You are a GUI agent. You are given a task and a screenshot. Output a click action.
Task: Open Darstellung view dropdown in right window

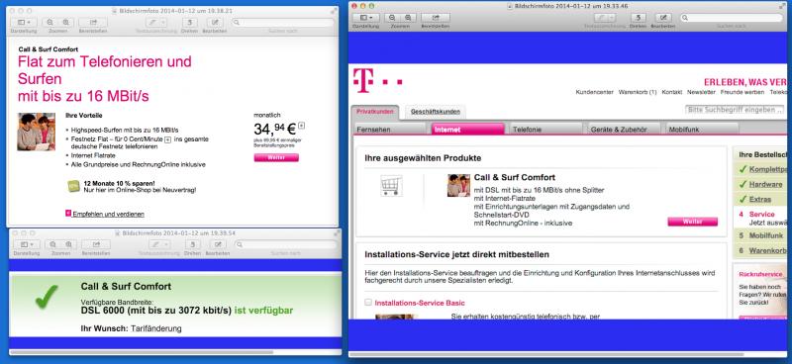pos(365,18)
